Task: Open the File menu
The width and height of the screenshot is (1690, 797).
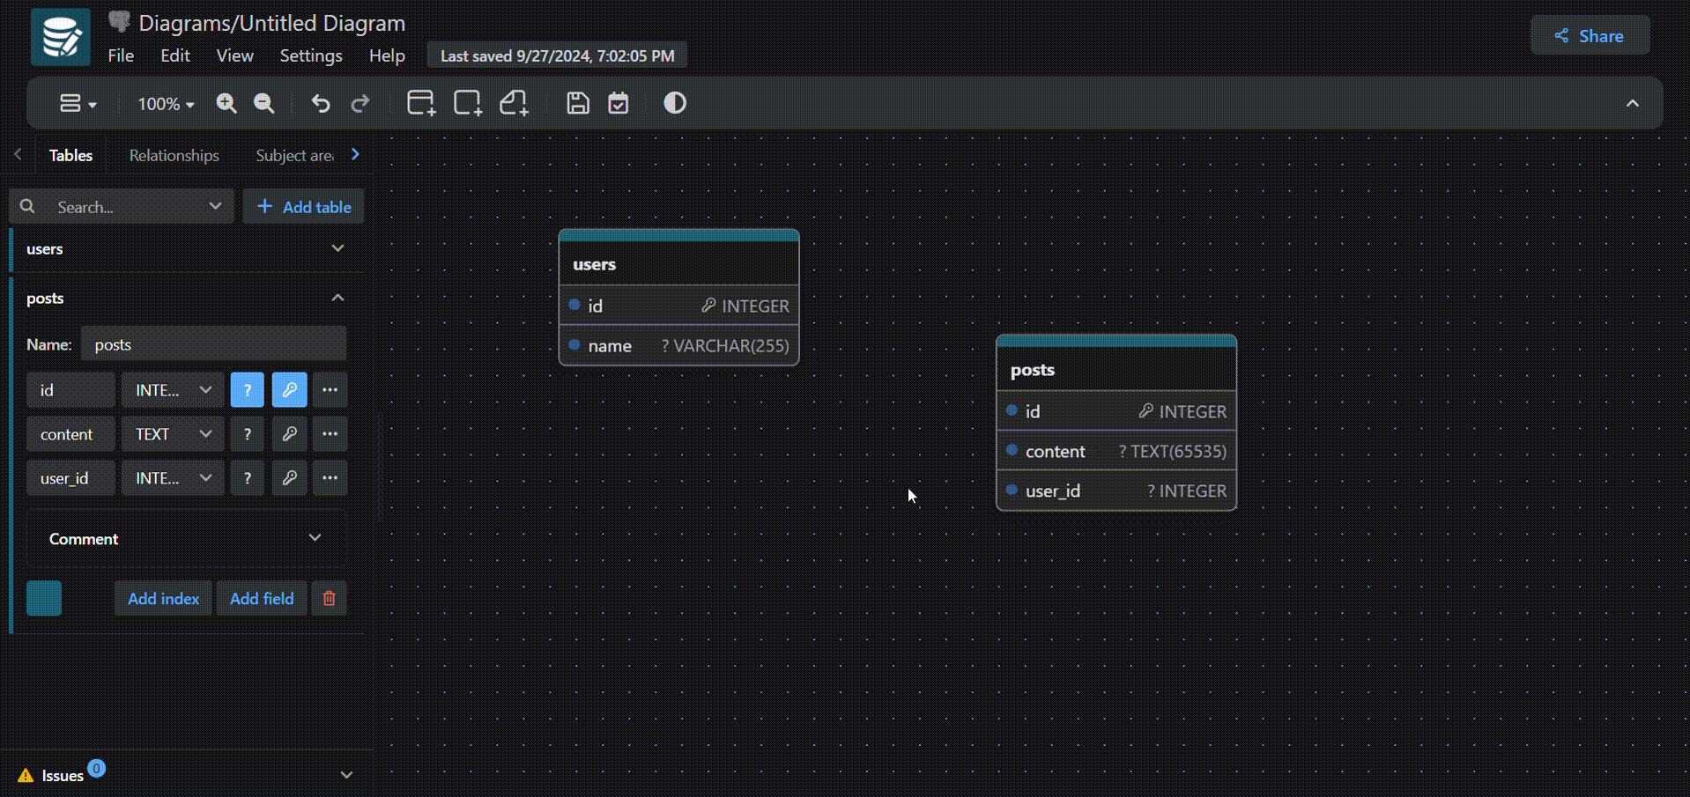Action: [x=121, y=55]
